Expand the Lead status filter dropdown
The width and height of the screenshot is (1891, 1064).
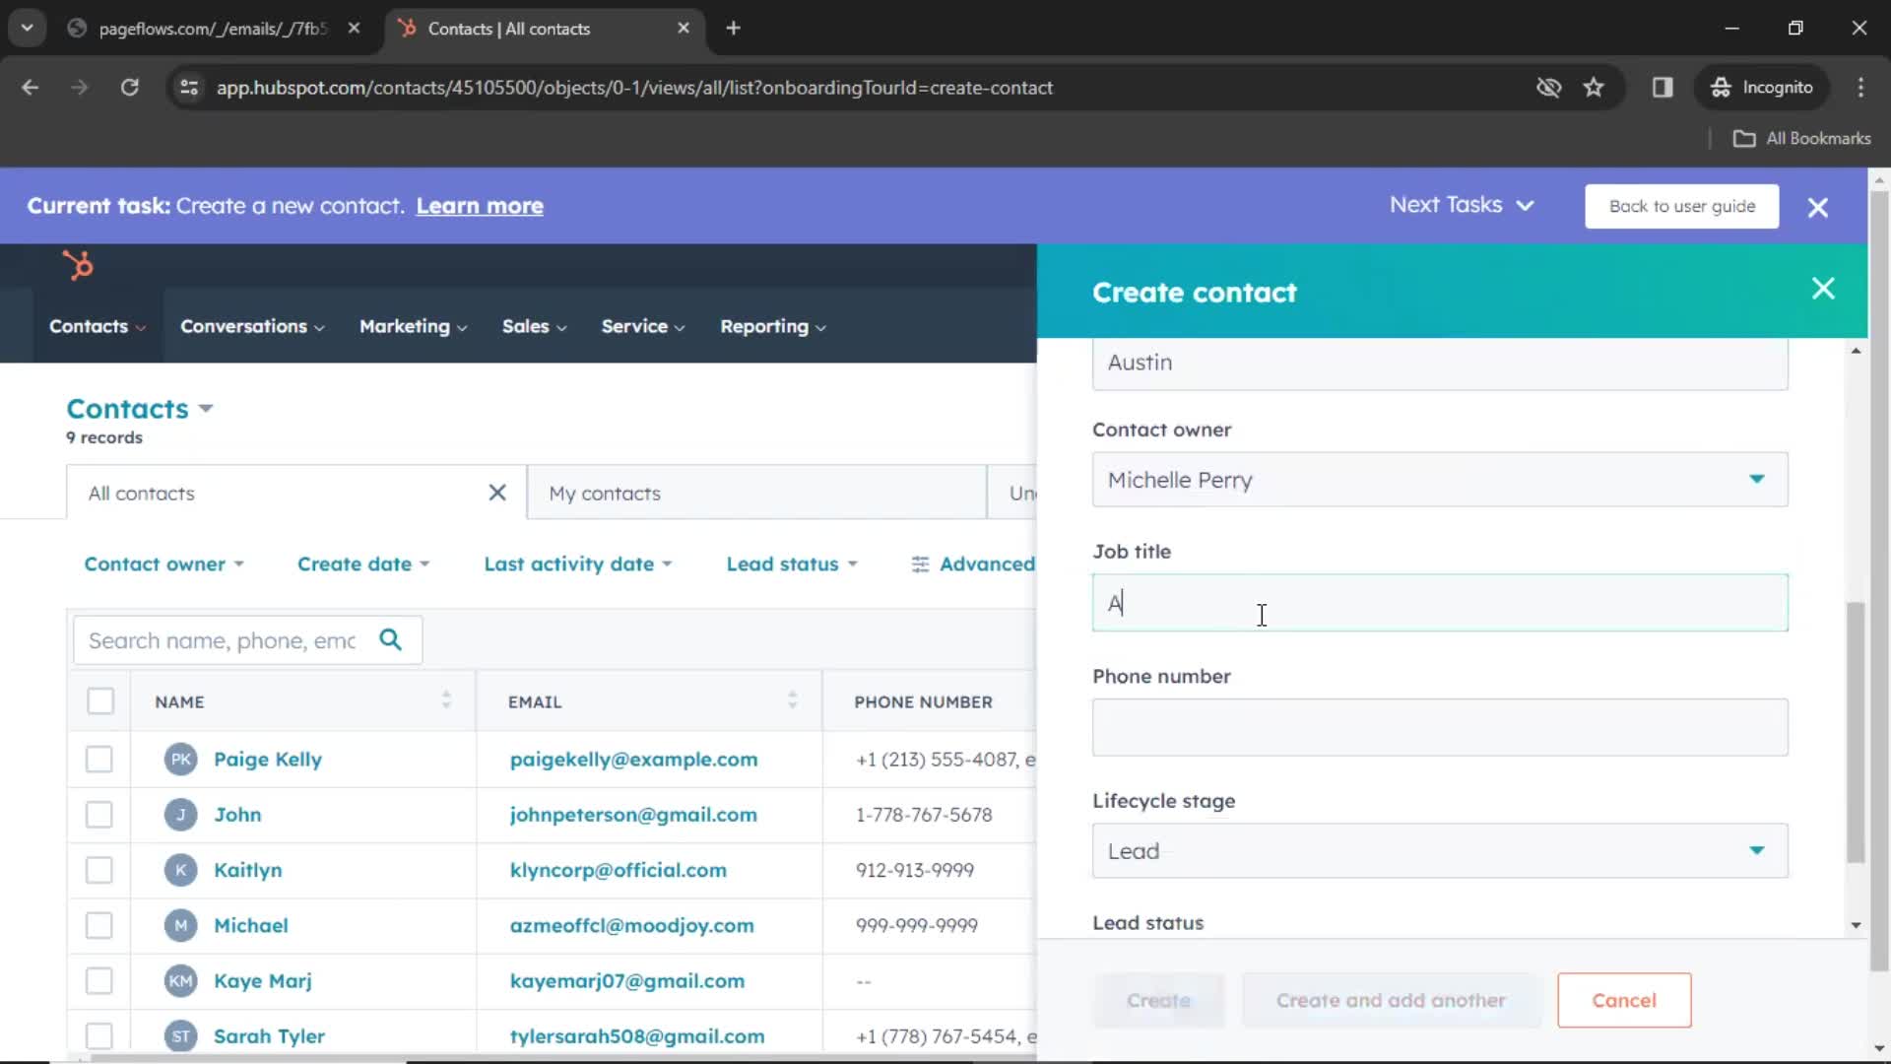pos(790,564)
